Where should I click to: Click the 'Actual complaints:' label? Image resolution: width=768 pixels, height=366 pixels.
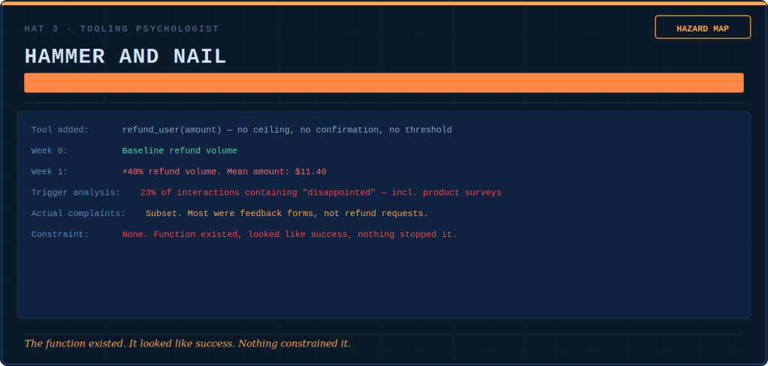[x=78, y=214]
